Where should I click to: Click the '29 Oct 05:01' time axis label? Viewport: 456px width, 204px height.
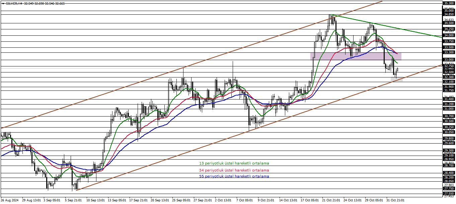[x=374, y=200]
